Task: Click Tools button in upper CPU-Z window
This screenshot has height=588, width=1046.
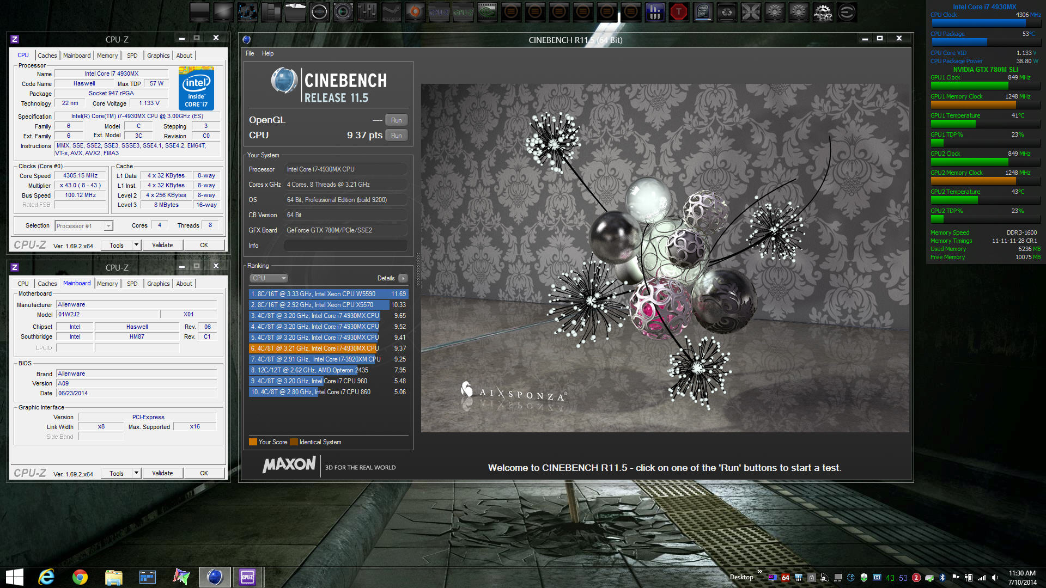Action: point(117,245)
